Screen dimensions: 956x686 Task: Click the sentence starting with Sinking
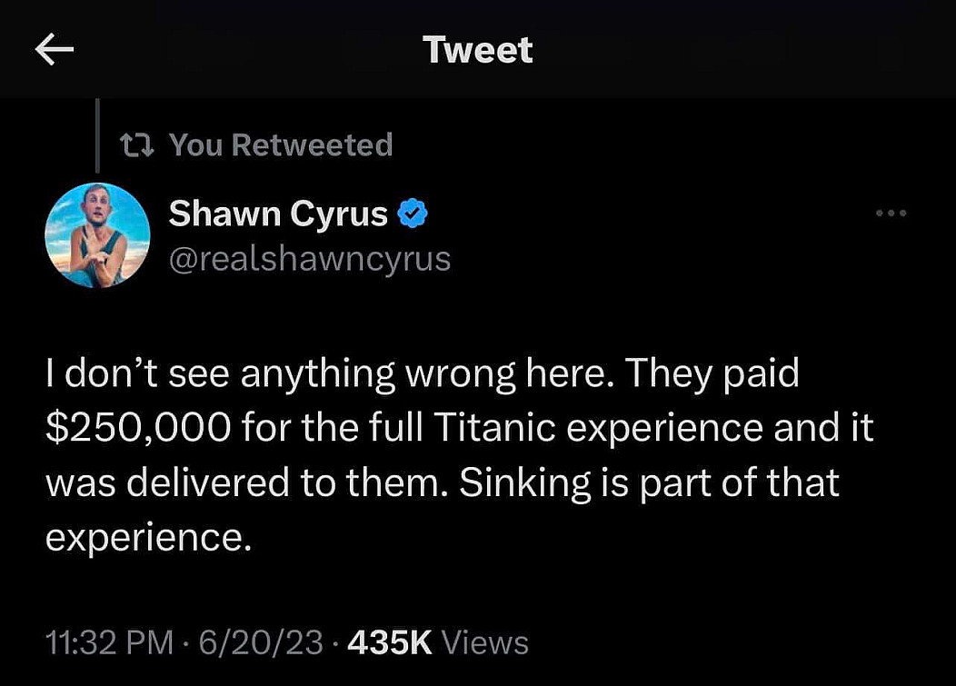pyautogui.click(x=649, y=482)
